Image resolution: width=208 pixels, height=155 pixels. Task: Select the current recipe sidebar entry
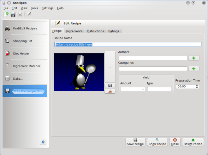25,91
